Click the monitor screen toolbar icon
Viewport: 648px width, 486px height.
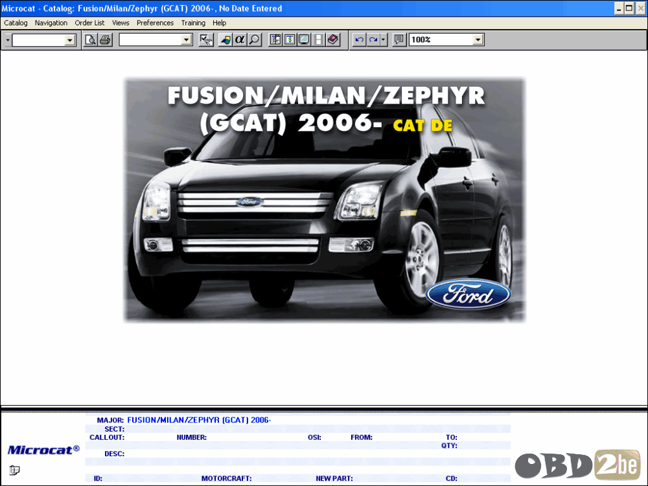[304, 40]
